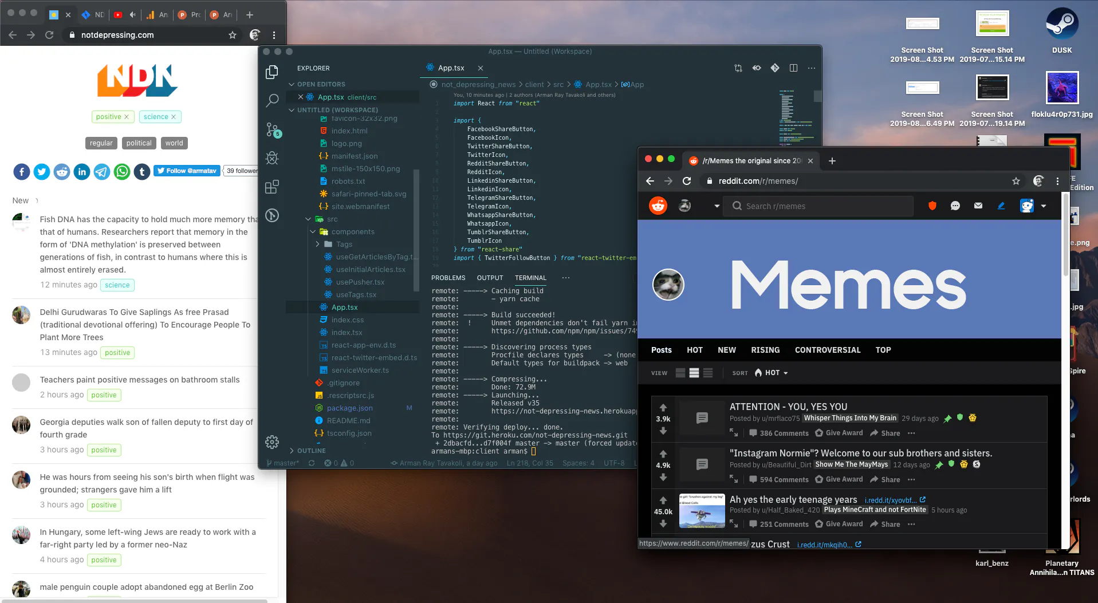Open package.json in the Explorer

click(x=349, y=408)
